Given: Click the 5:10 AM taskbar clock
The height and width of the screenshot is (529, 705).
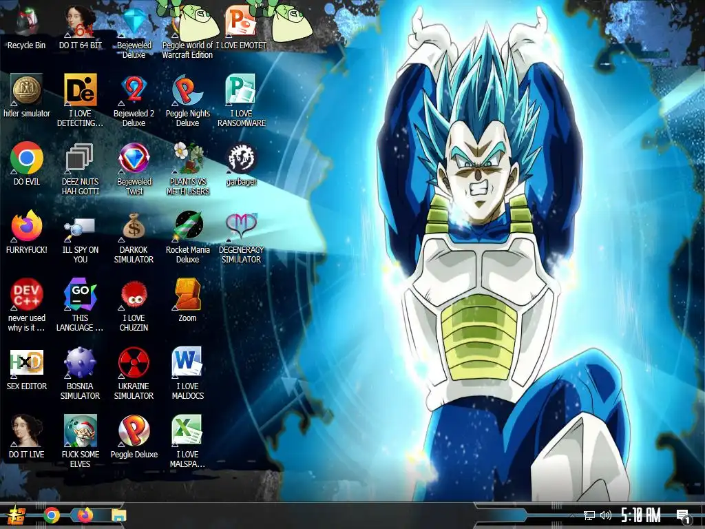Looking at the screenshot, I should [641, 515].
